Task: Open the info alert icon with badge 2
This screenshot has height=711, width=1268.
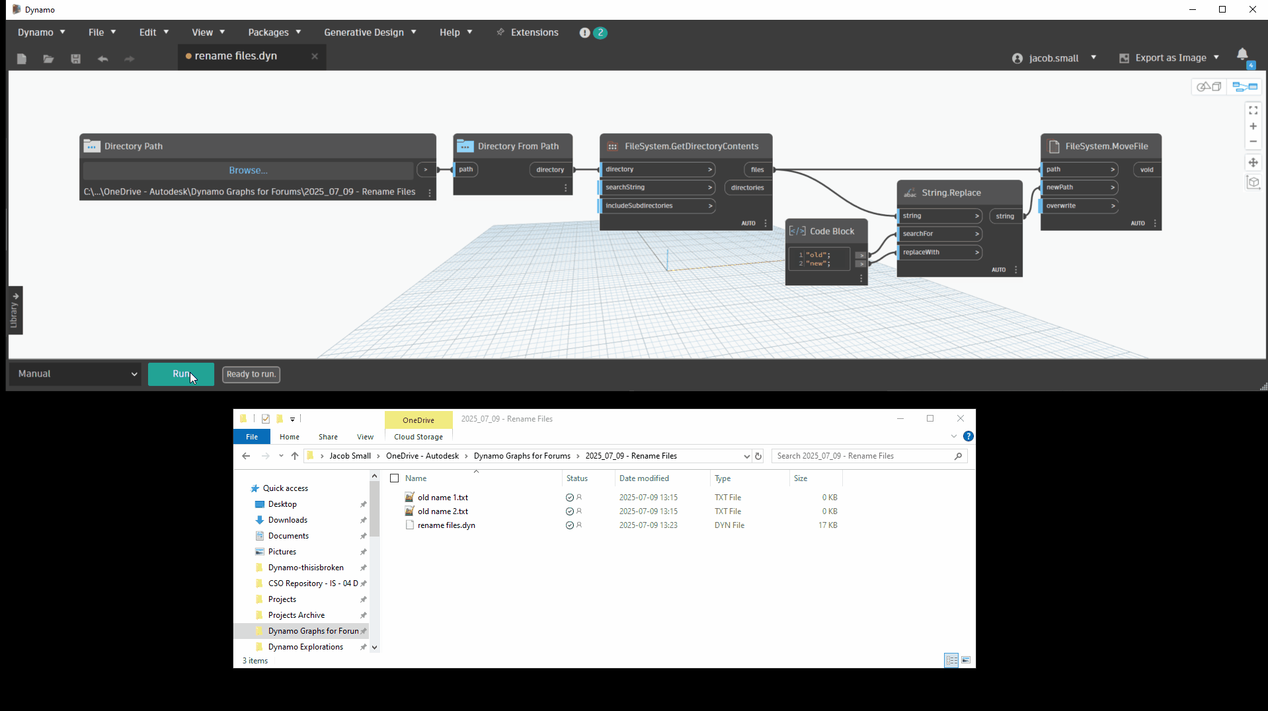Action: pos(584,32)
